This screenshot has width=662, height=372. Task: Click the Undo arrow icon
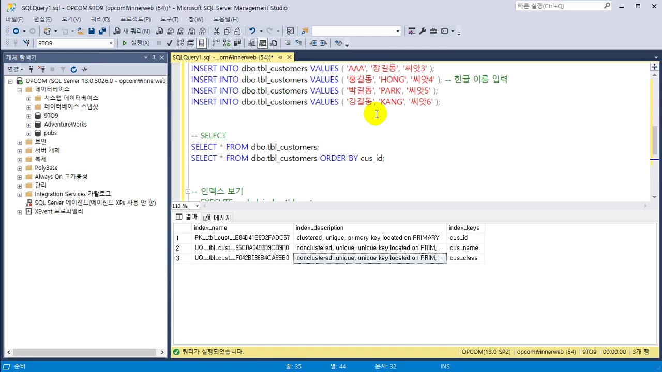click(x=252, y=31)
